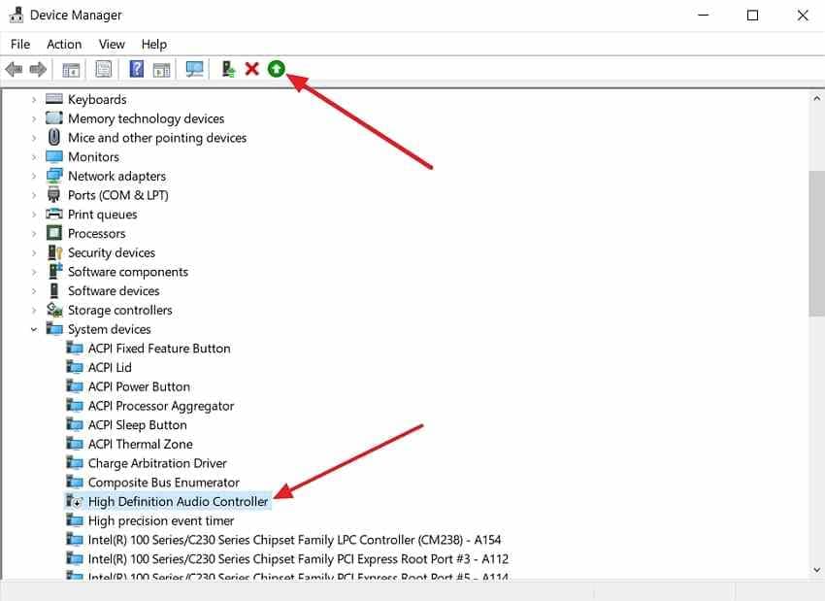Select ACPI Power Button device
825x601 pixels.
pos(139,386)
